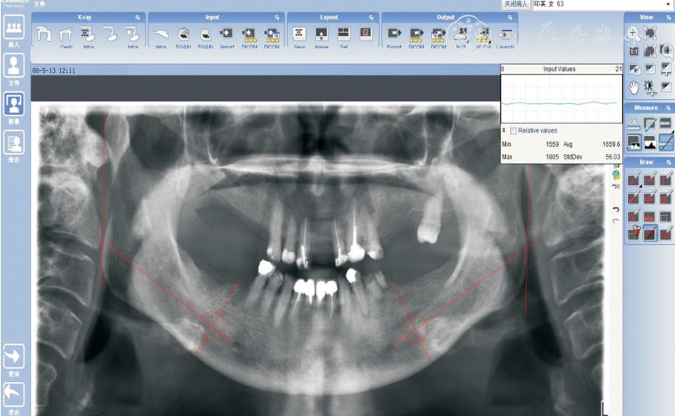Click the 1:1 actual size icon
The image size is (675, 416).
[634, 51]
